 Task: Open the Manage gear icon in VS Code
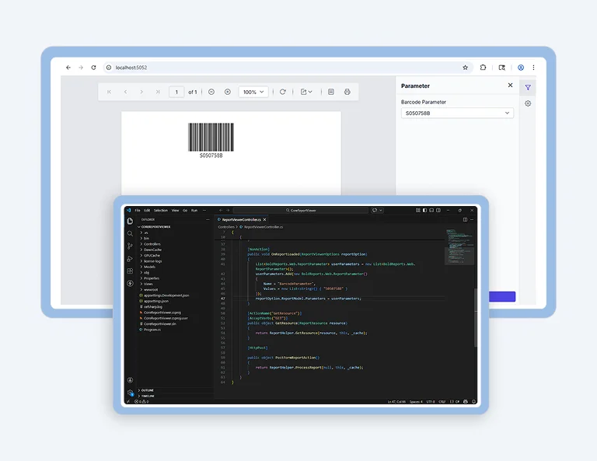coord(131,393)
